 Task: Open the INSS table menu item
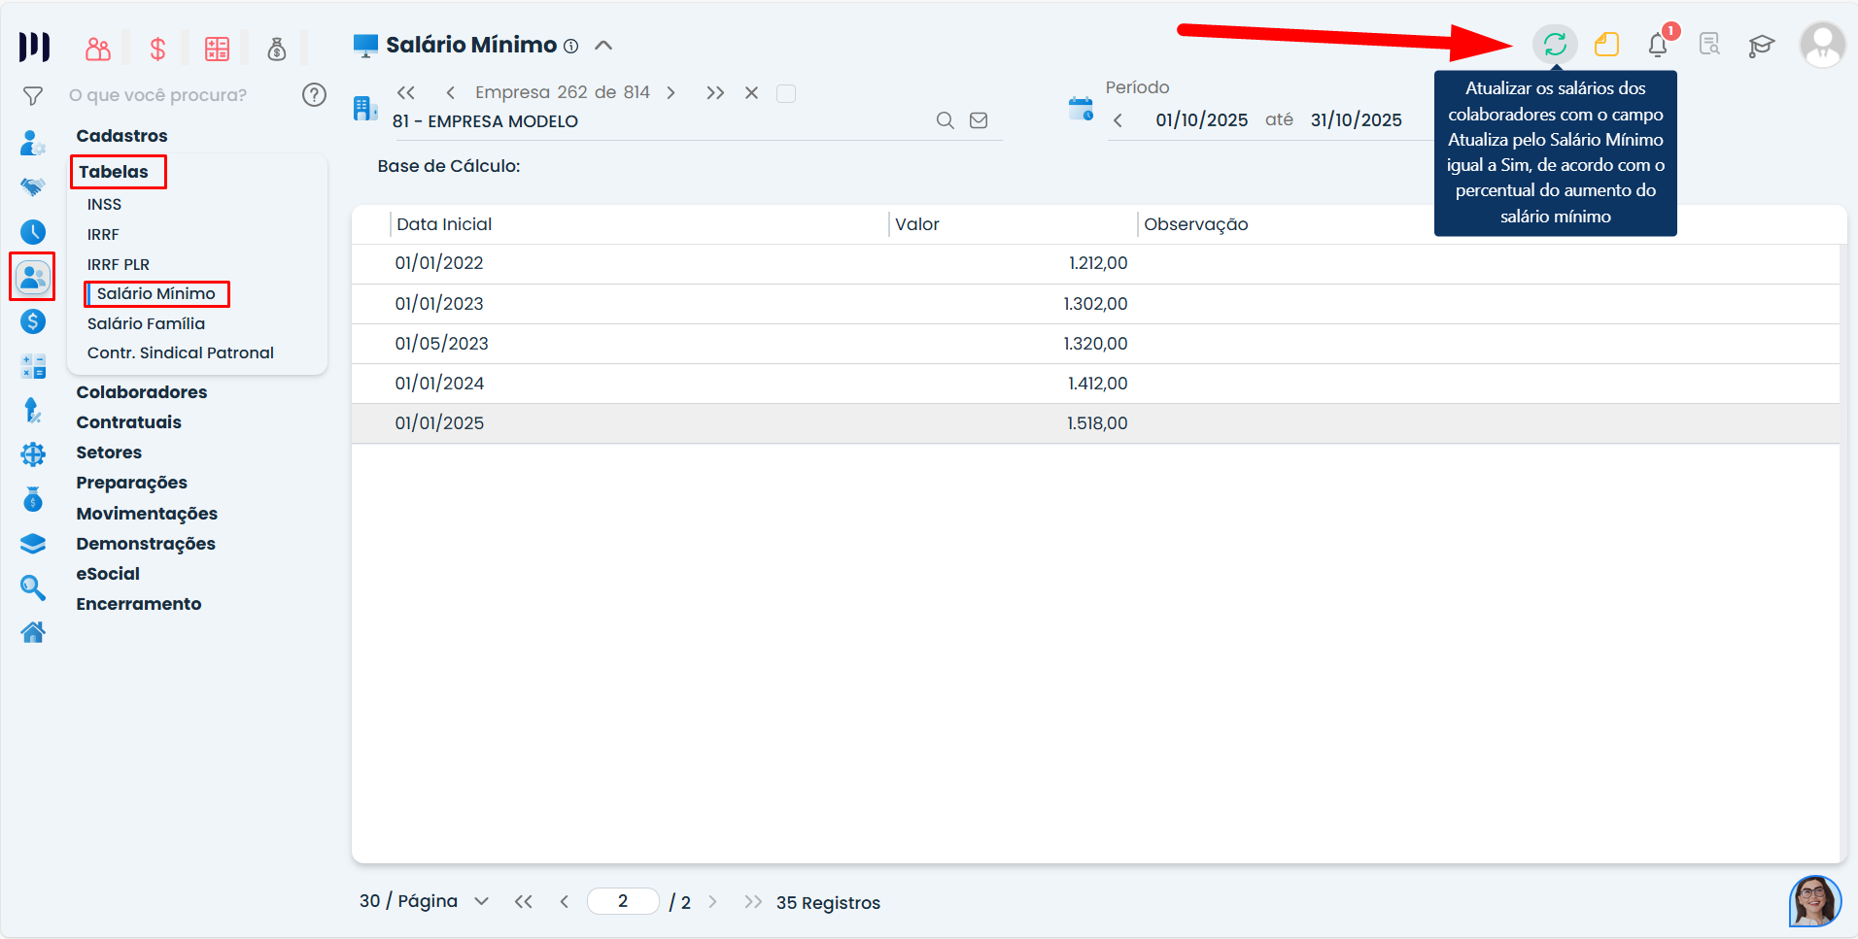[x=104, y=204]
